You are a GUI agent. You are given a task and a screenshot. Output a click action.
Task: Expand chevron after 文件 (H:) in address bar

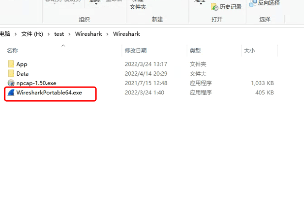point(49,34)
